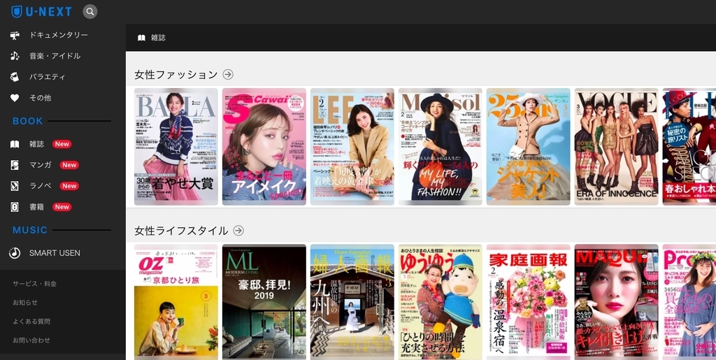The image size is (716, 360).
Task: Open the 家庭画報 magazine cover
Action: tap(529, 302)
